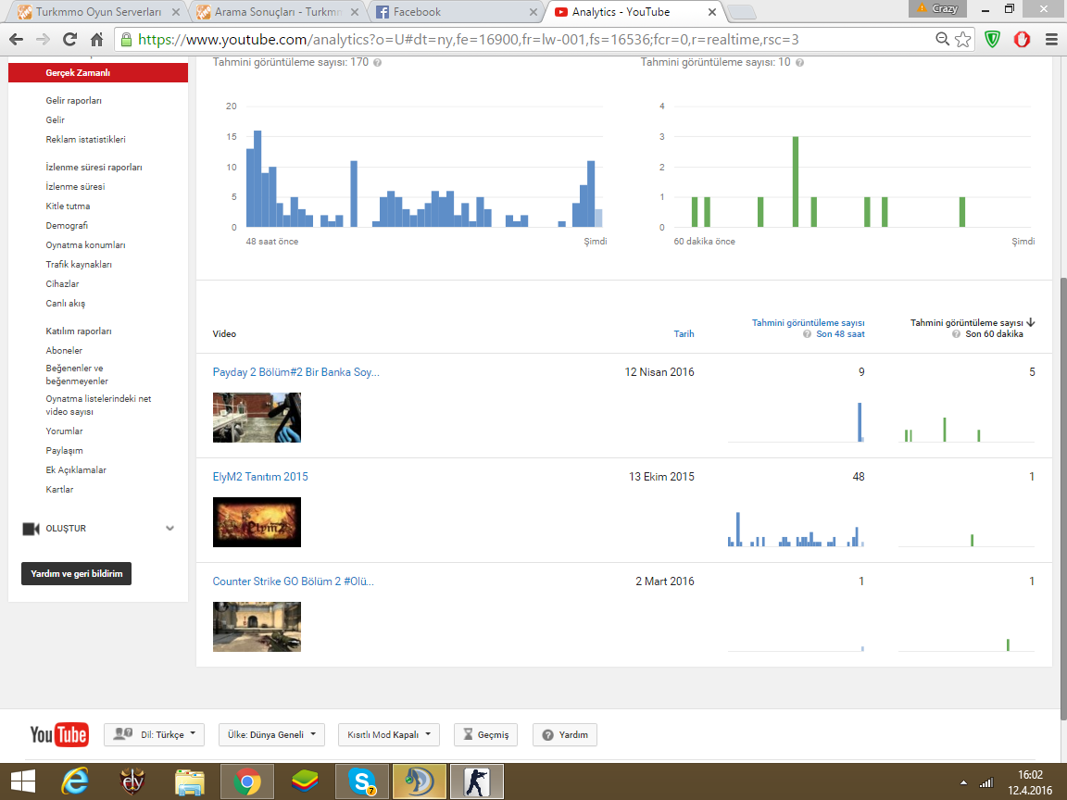Bookmark page with the star icon
The width and height of the screenshot is (1067, 800).
[963, 40]
